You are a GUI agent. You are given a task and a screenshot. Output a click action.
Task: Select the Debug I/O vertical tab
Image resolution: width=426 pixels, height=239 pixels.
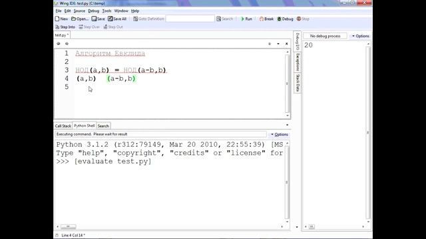click(298, 41)
